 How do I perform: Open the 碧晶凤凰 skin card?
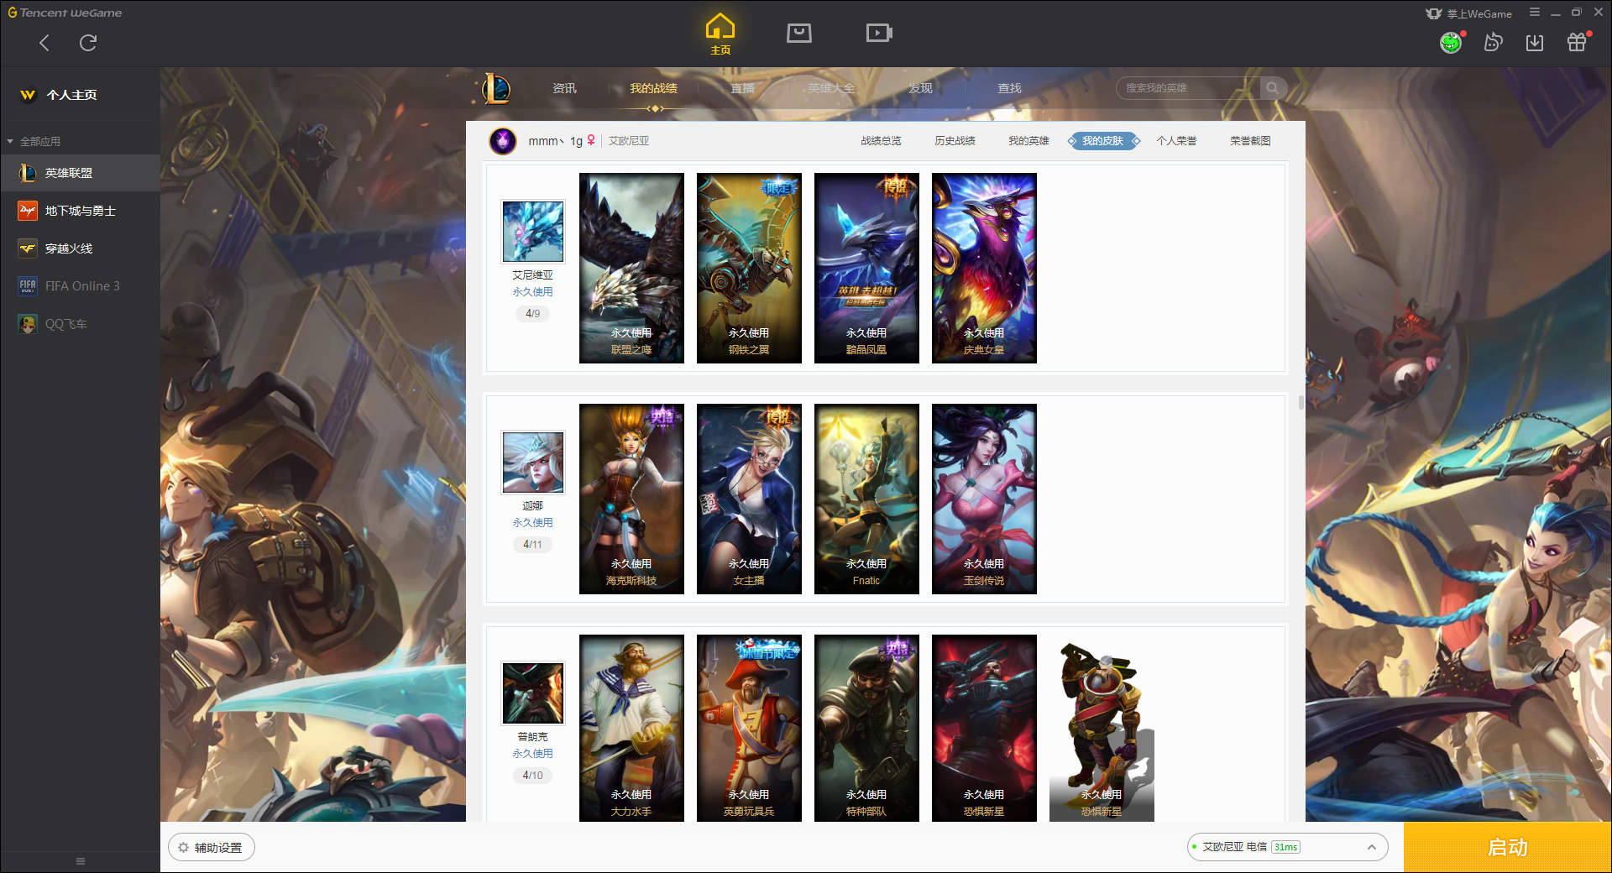[x=866, y=269]
